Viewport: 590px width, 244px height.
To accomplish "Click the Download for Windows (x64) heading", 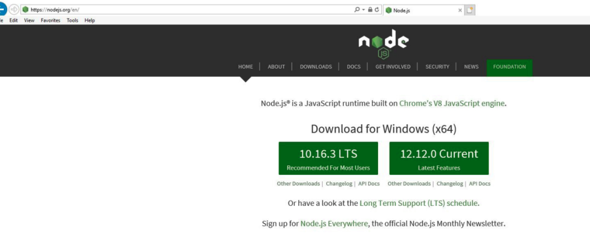I will (x=383, y=129).
